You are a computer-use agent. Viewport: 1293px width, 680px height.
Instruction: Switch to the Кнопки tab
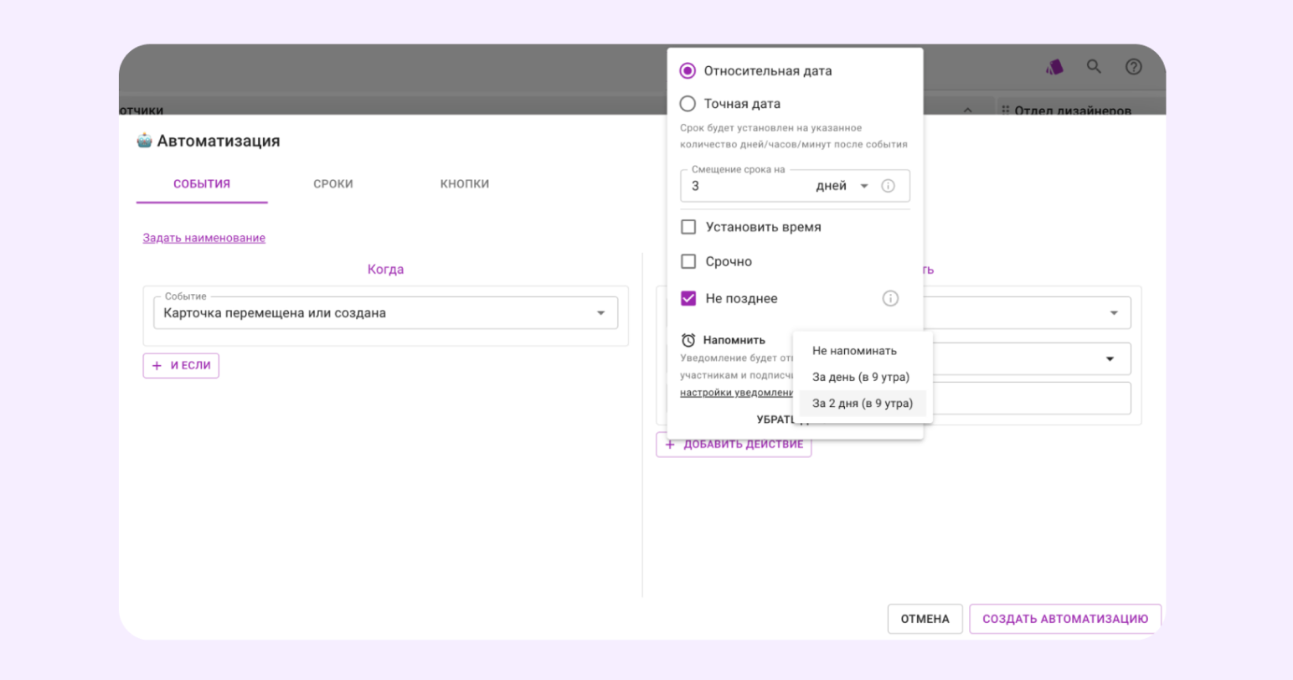pos(465,183)
